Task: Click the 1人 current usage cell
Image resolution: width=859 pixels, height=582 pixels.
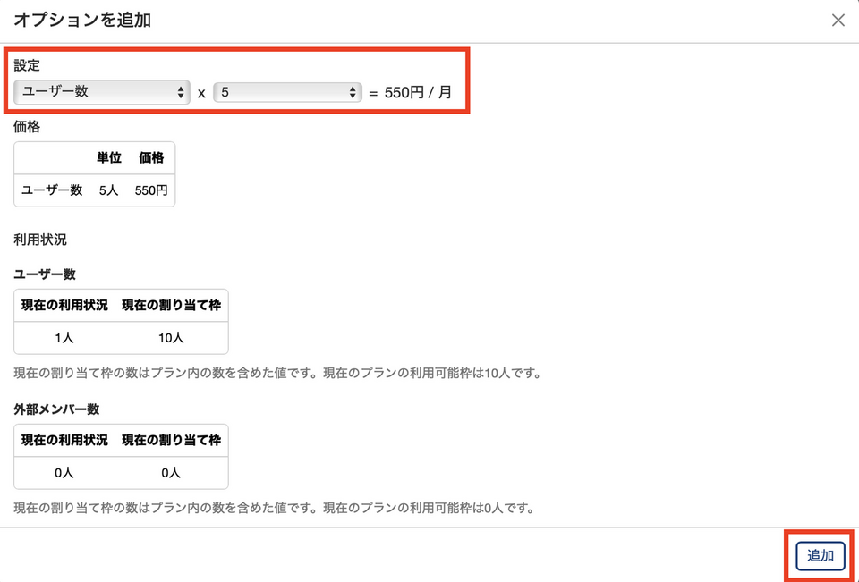Action: (64, 338)
